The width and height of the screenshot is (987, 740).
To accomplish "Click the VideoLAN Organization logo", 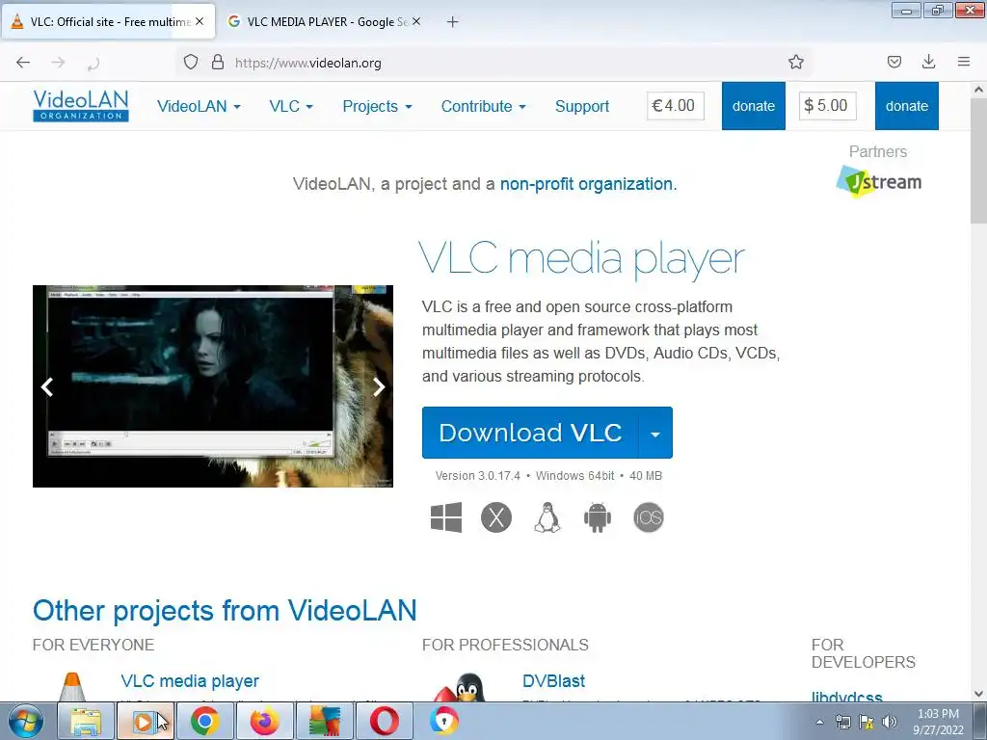I will 81,106.
